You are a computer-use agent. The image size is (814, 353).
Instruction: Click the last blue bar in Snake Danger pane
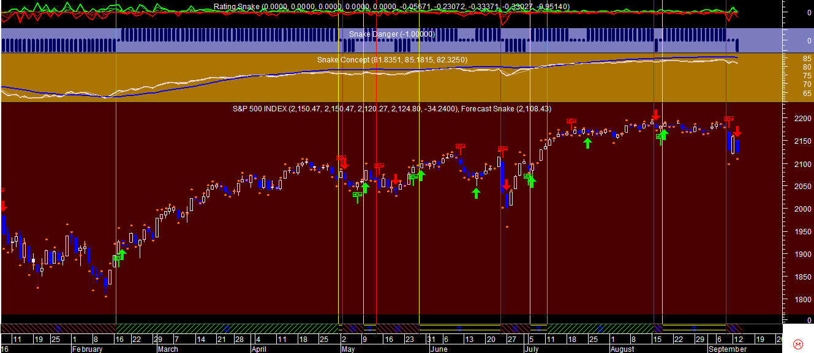point(737,45)
